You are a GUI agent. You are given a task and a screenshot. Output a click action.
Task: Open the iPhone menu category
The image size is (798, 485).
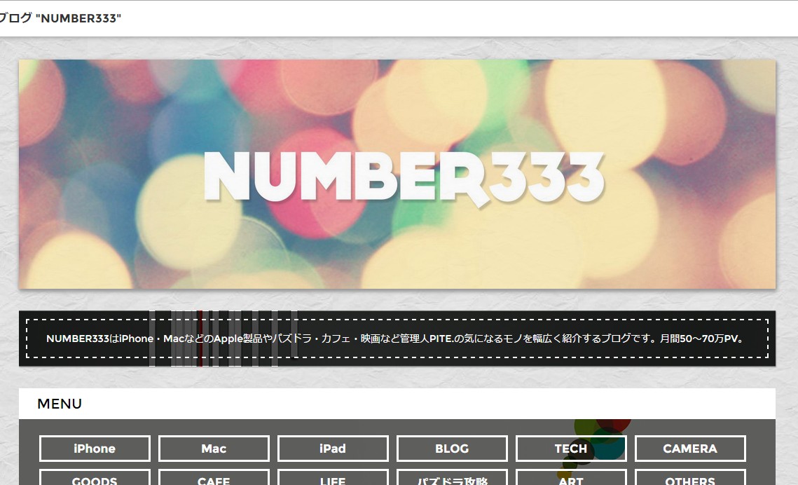(x=95, y=449)
